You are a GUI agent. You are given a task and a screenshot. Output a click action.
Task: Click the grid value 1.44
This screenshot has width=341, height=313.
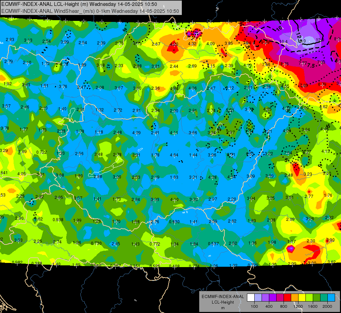pos(193,155)
